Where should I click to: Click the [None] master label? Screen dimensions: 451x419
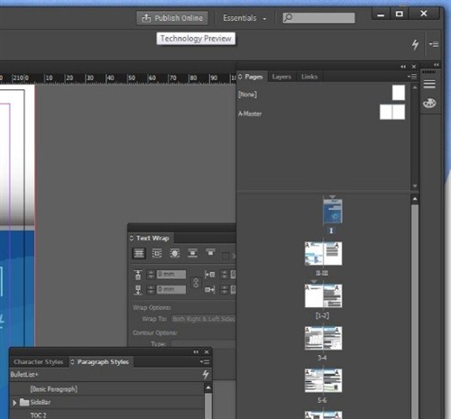point(247,95)
